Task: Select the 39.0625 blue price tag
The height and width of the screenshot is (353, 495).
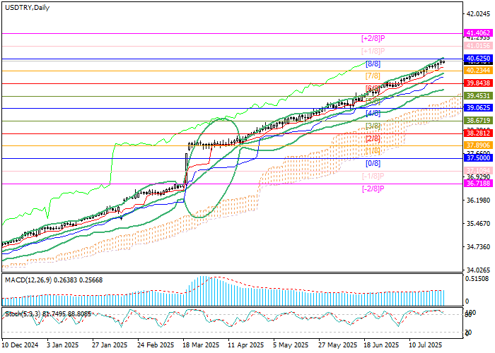Action: [x=478, y=108]
